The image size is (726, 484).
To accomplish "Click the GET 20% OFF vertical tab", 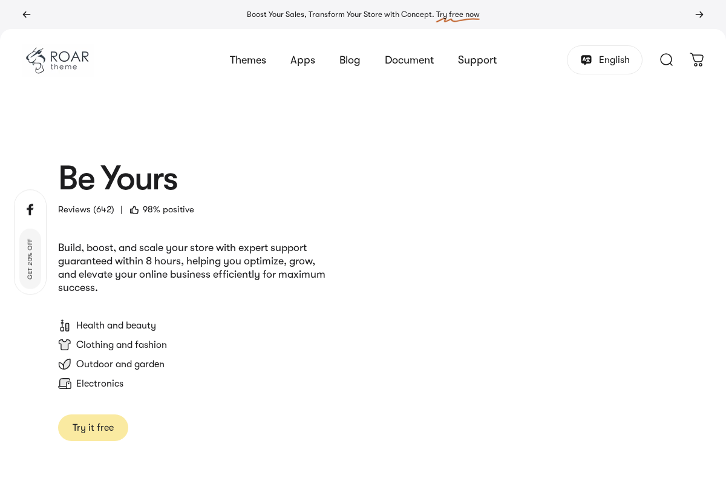I will [30, 258].
